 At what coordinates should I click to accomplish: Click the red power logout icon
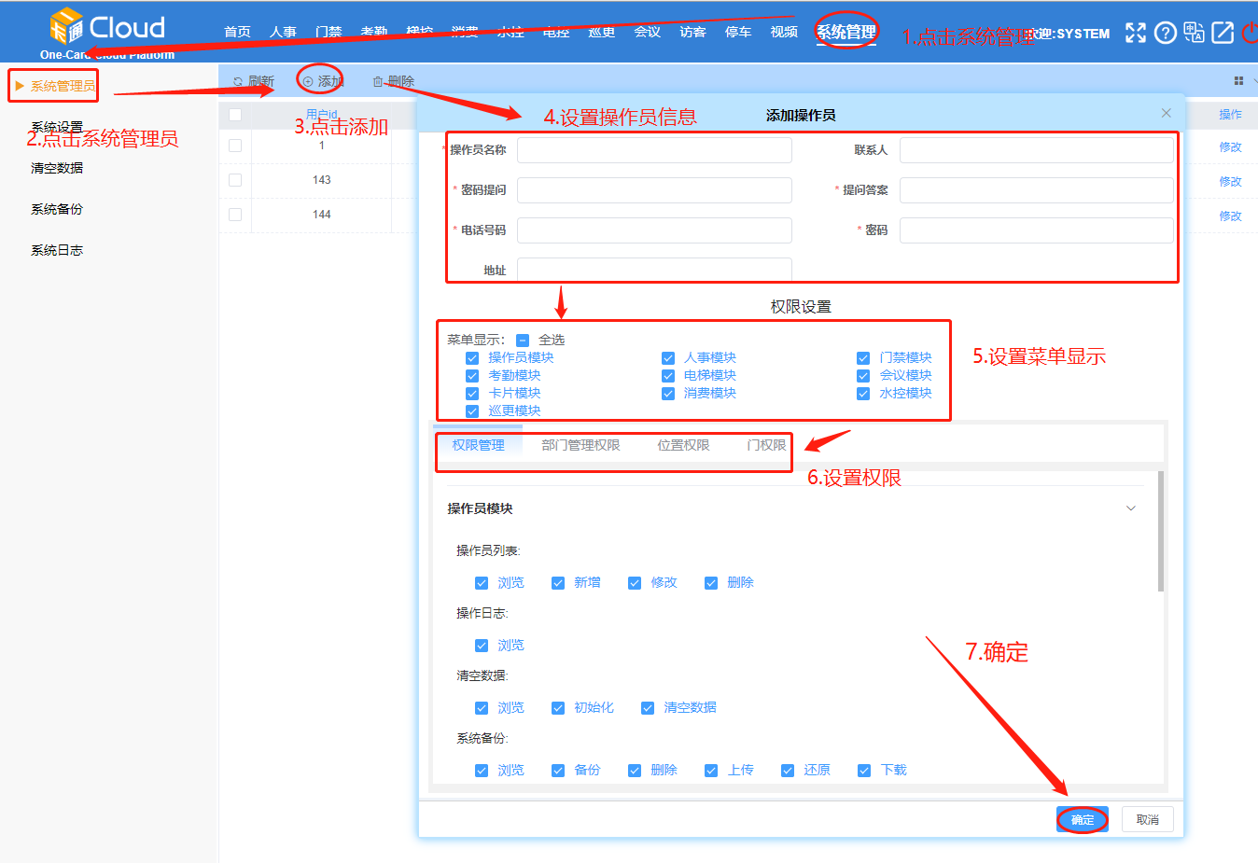point(1250,33)
